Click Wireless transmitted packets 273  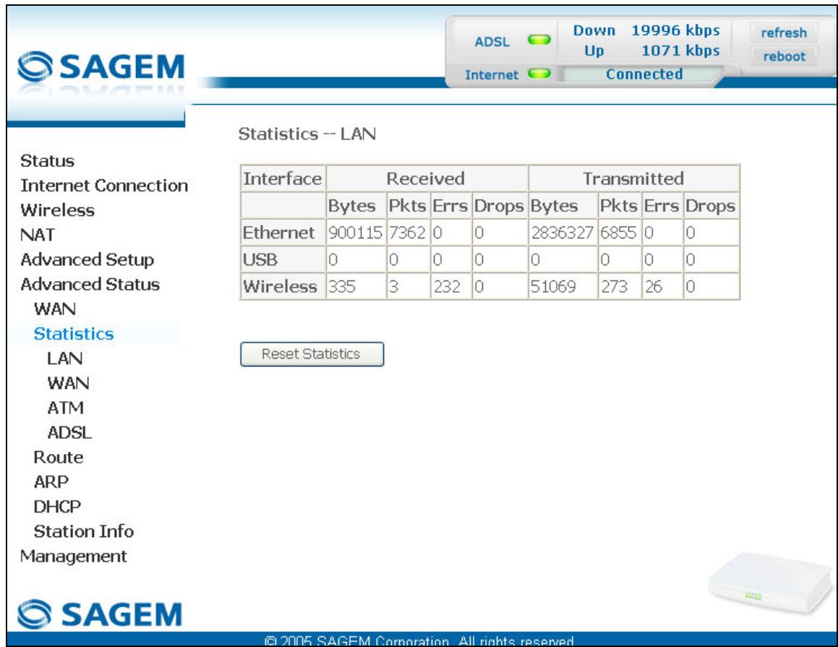pos(614,287)
